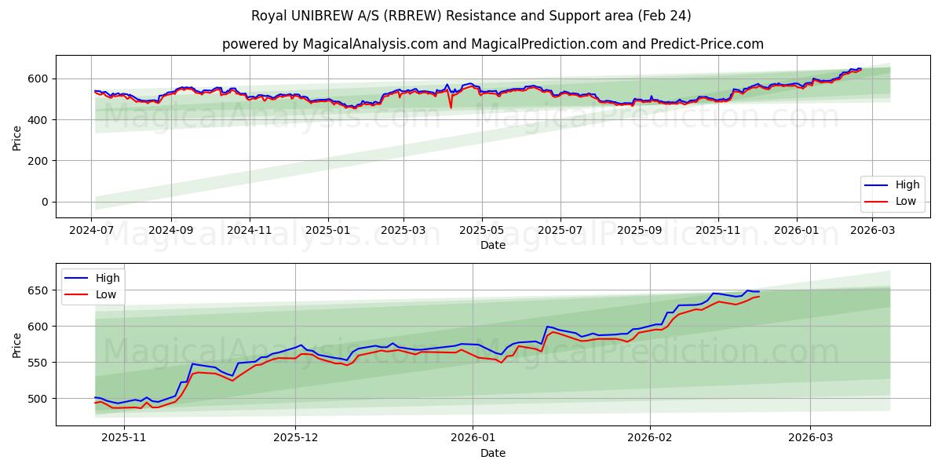This screenshot has height=471, width=942.
Task: Collapse the Low entry in the bottom legend
Action: tap(104, 295)
